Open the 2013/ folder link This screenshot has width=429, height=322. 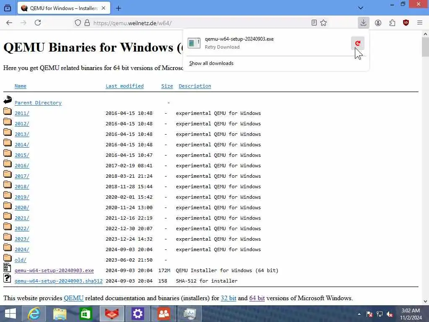point(22,134)
